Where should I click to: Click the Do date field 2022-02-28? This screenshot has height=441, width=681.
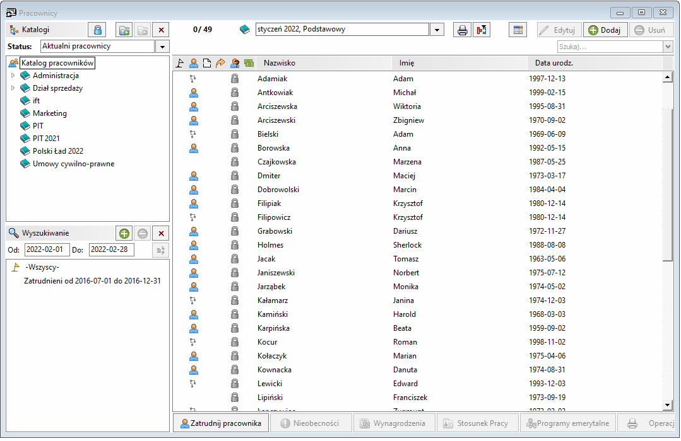pyautogui.click(x=112, y=249)
